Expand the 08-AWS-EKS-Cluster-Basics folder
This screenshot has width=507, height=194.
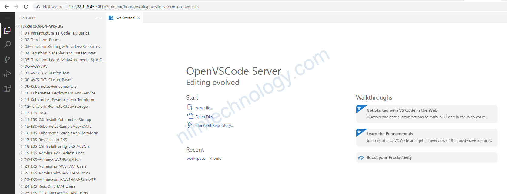pos(49,80)
